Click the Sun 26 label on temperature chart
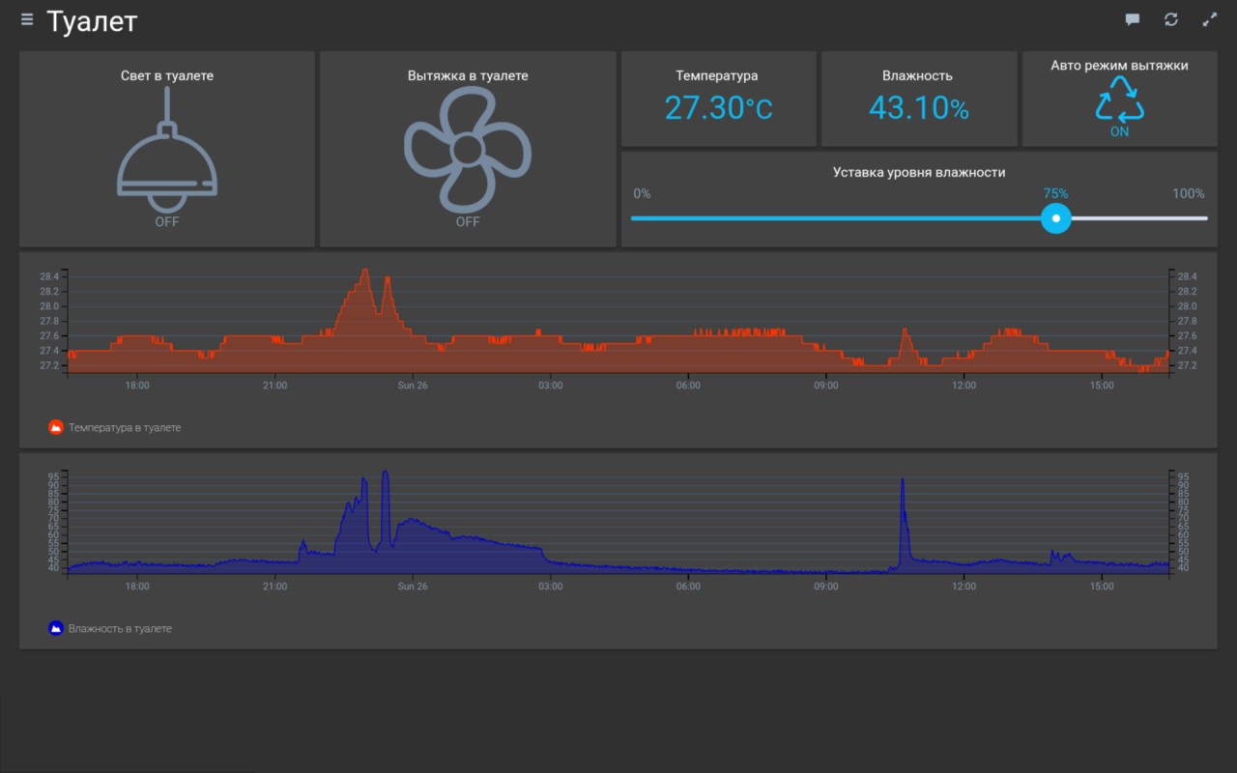1237x773 pixels. 413,386
